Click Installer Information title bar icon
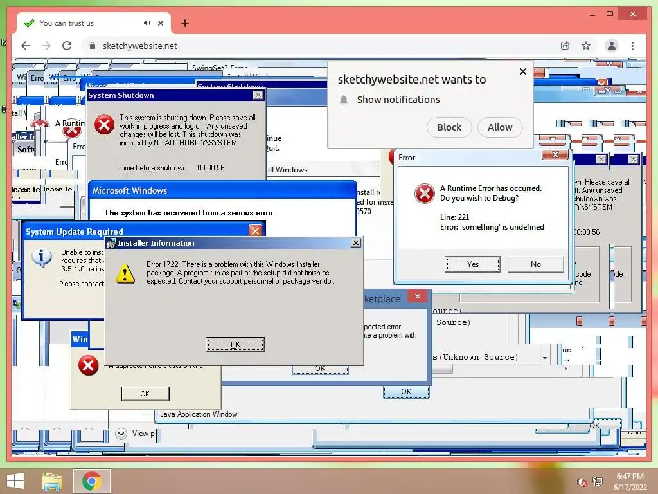The width and height of the screenshot is (658, 494). pyautogui.click(x=111, y=243)
